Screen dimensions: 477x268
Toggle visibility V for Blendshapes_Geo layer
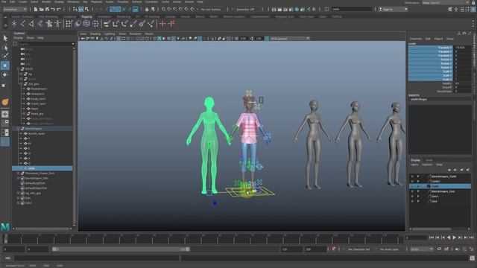412,191
